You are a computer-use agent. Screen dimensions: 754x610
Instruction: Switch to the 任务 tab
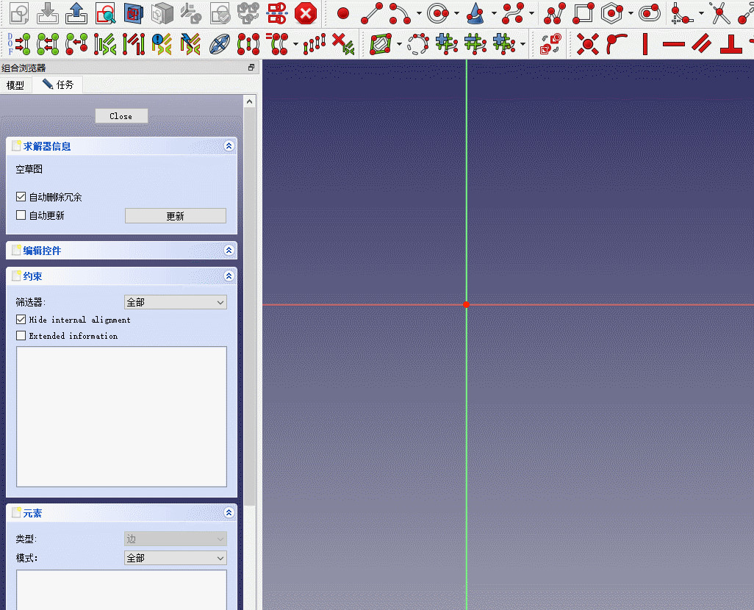pos(58,85)
